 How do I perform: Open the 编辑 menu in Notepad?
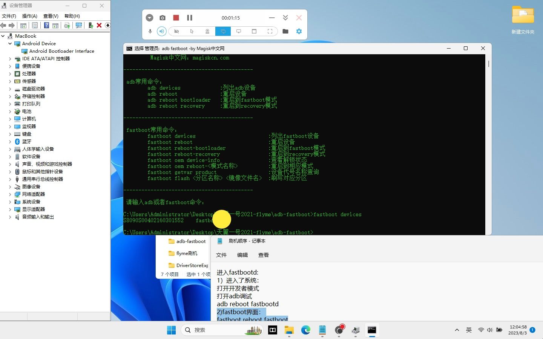tap(242, 255)
